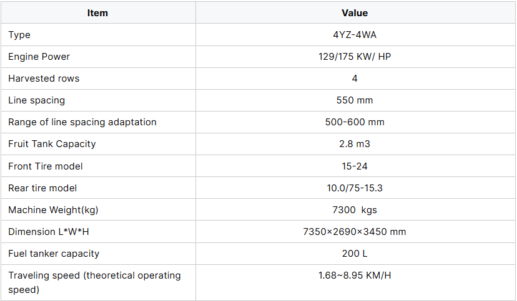This screenshot has height=301, width=517.
Task: Click the "Machine Weight(kg)" label
Action: [x=53, y=210]
